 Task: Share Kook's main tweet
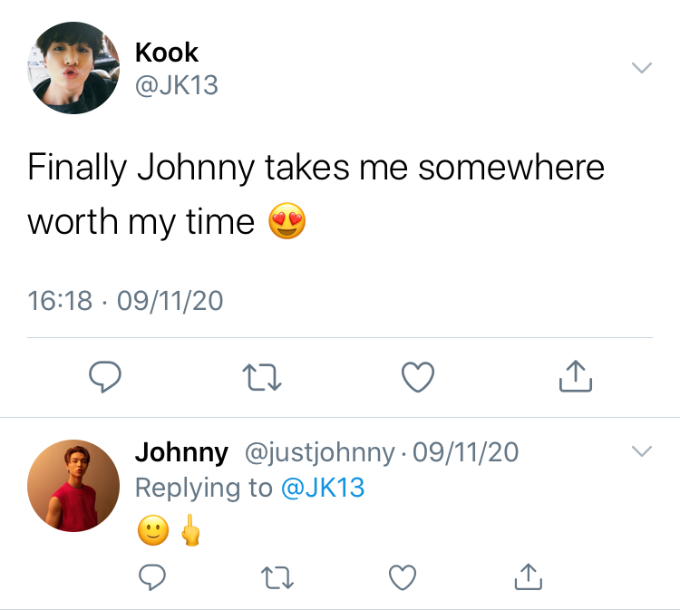[x=576, y=376]
